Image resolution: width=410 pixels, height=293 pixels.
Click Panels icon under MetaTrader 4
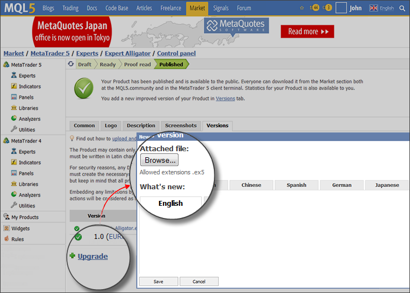click(x=14, y=173)
